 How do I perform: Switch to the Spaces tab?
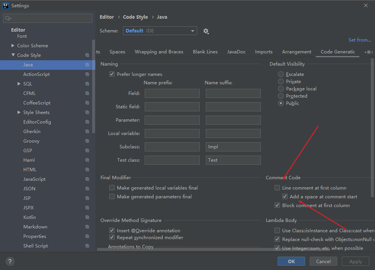(x=117, y=52)
